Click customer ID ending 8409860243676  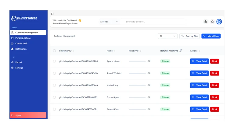click(x=78, y=73)
